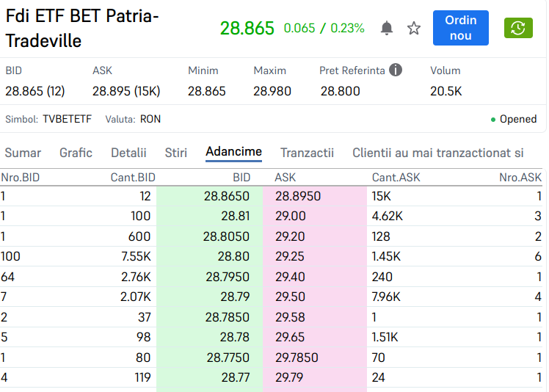Click ask price 29.7850
The width and height of the screenshot is (549, 392).
tap(297, 357)
